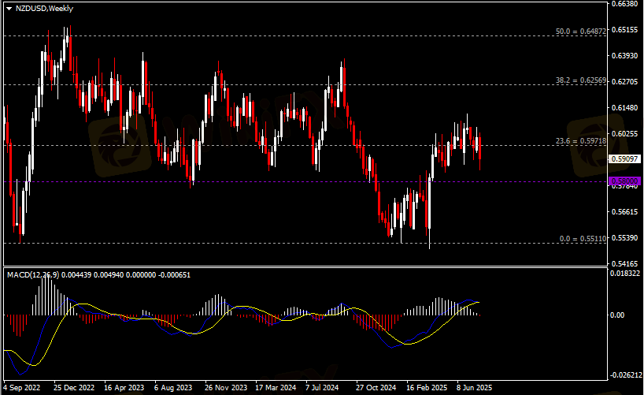Click the 0.018322 MACD scale label

pyautogui.click(x=627, y=273)
